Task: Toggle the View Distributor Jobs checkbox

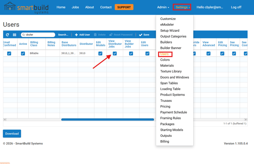Action: pyautogui.click(x=115, y=54)
